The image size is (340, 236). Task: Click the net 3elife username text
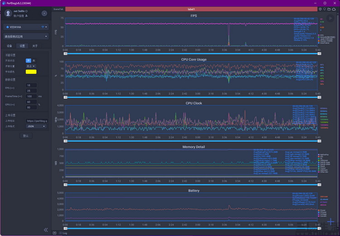coord(19,11)
